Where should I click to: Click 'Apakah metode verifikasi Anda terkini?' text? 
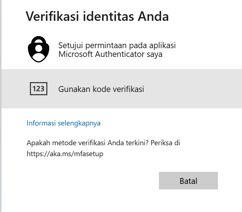pos(88,143)
